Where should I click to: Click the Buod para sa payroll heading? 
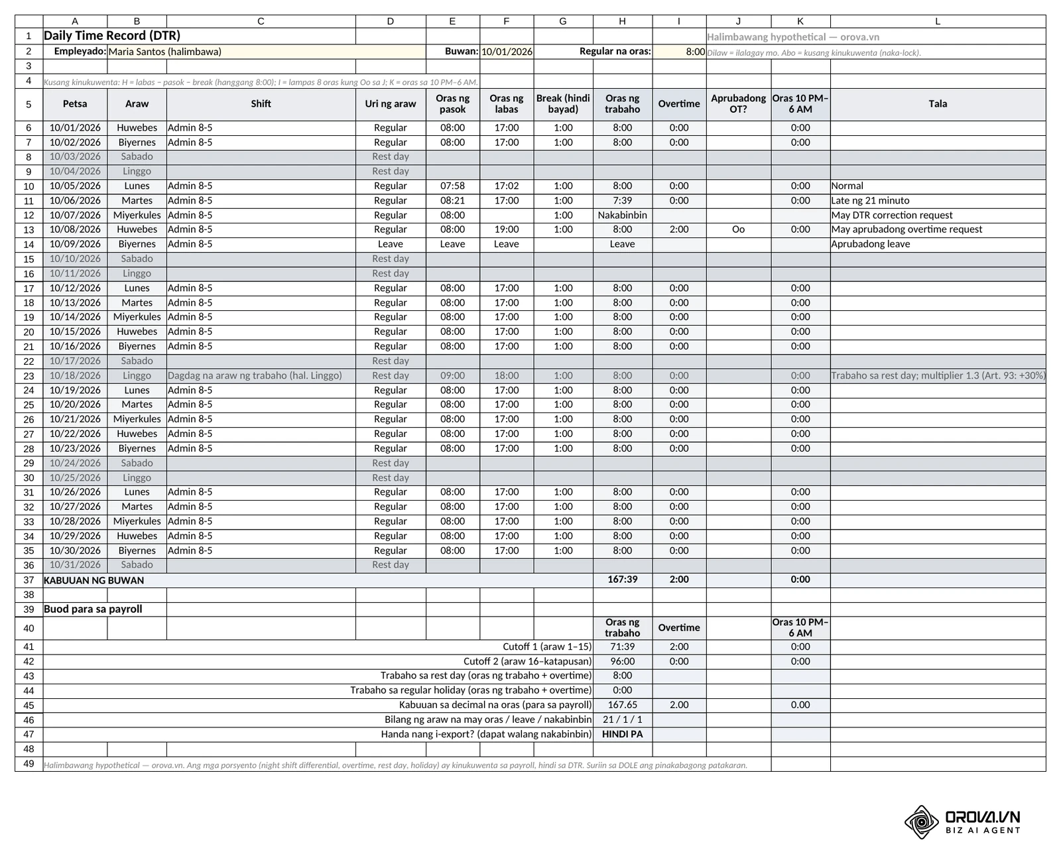[x=93, y=609]
